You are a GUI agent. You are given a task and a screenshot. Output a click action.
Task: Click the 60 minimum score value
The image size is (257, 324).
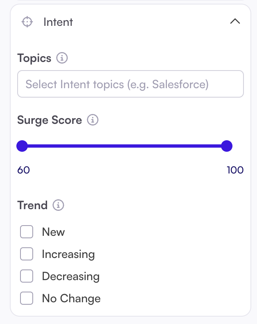pos(24,170)
